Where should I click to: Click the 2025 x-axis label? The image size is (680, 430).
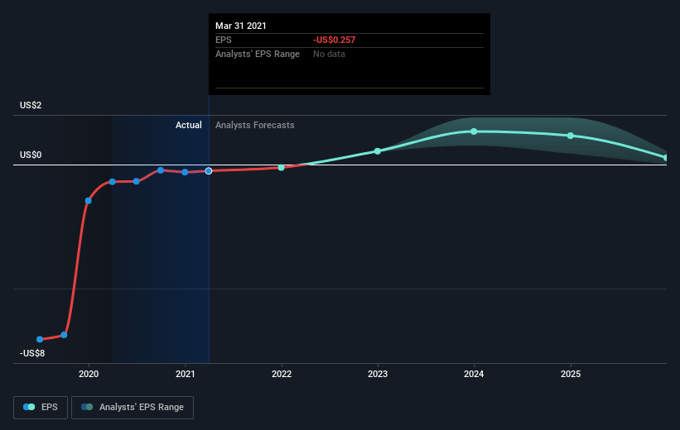coord(571,374)
